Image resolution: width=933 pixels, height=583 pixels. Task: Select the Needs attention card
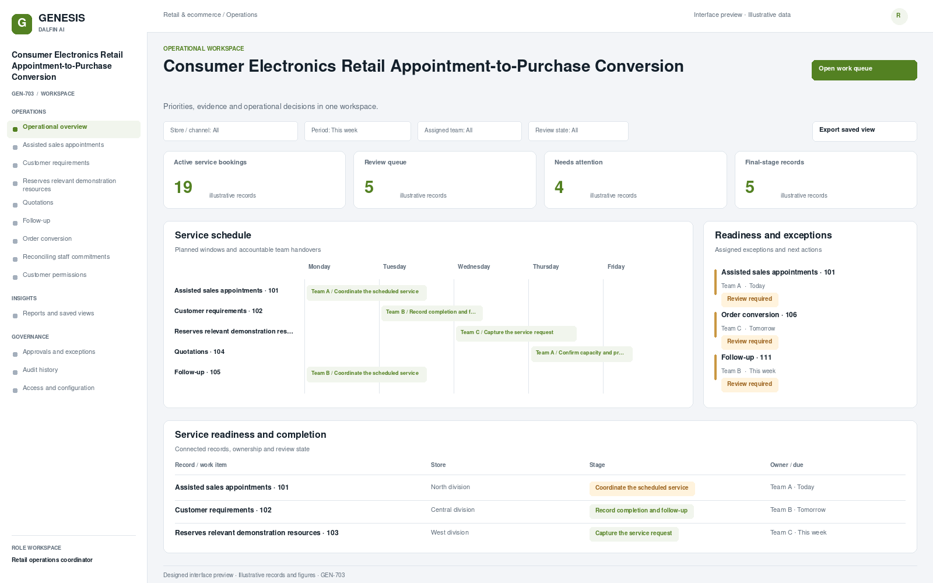[636, 180]
